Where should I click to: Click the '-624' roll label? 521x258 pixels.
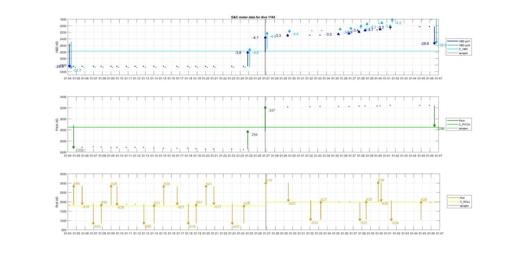tap(395, 223)
